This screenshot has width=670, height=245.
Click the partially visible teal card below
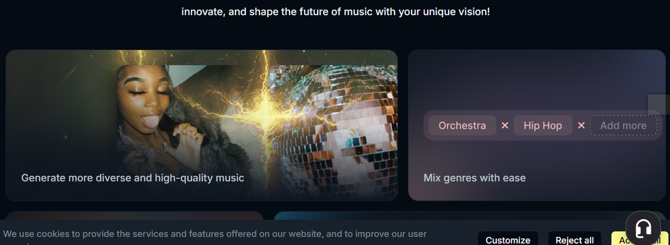click(452, 215)
